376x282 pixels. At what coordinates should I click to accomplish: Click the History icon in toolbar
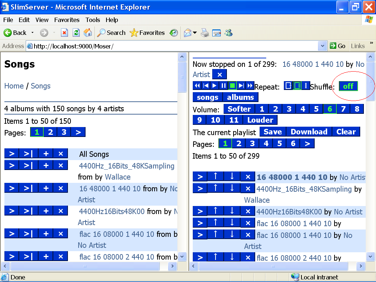tap(174, 33)
